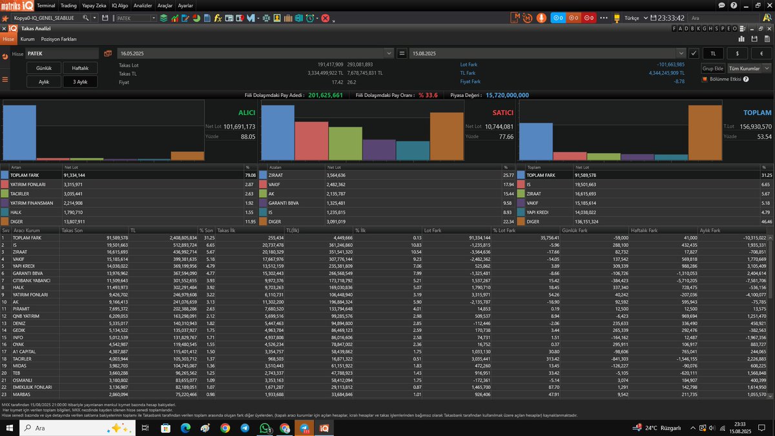This screenshot has height=436, width=775.
Task: Select the € currency toggle
Action: click(761, 54)
